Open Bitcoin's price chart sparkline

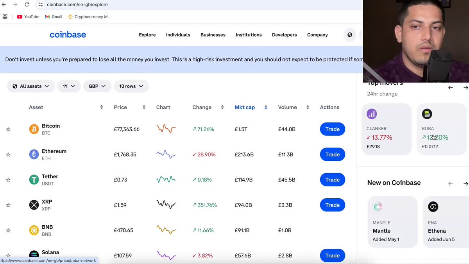click(x=166, y=129)
